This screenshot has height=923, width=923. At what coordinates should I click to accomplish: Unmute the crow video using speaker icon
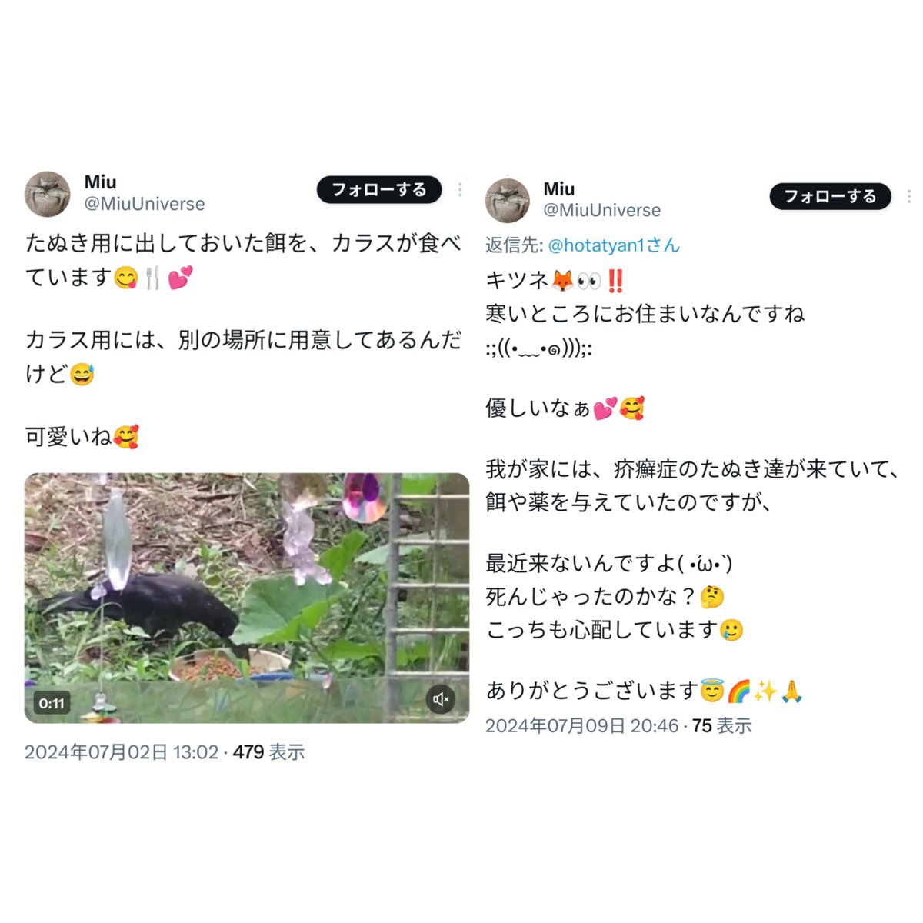coord(441,699)
